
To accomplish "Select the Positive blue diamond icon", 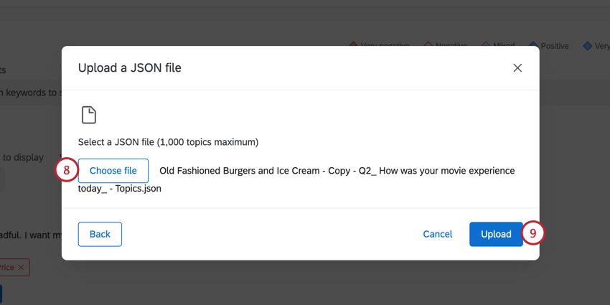I will point(533,45).
